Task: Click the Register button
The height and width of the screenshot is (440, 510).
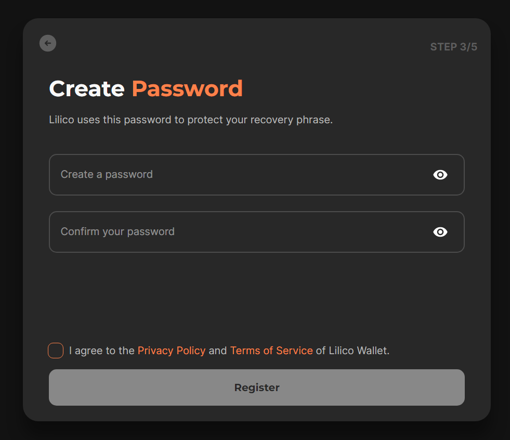Action: (257, 387)
